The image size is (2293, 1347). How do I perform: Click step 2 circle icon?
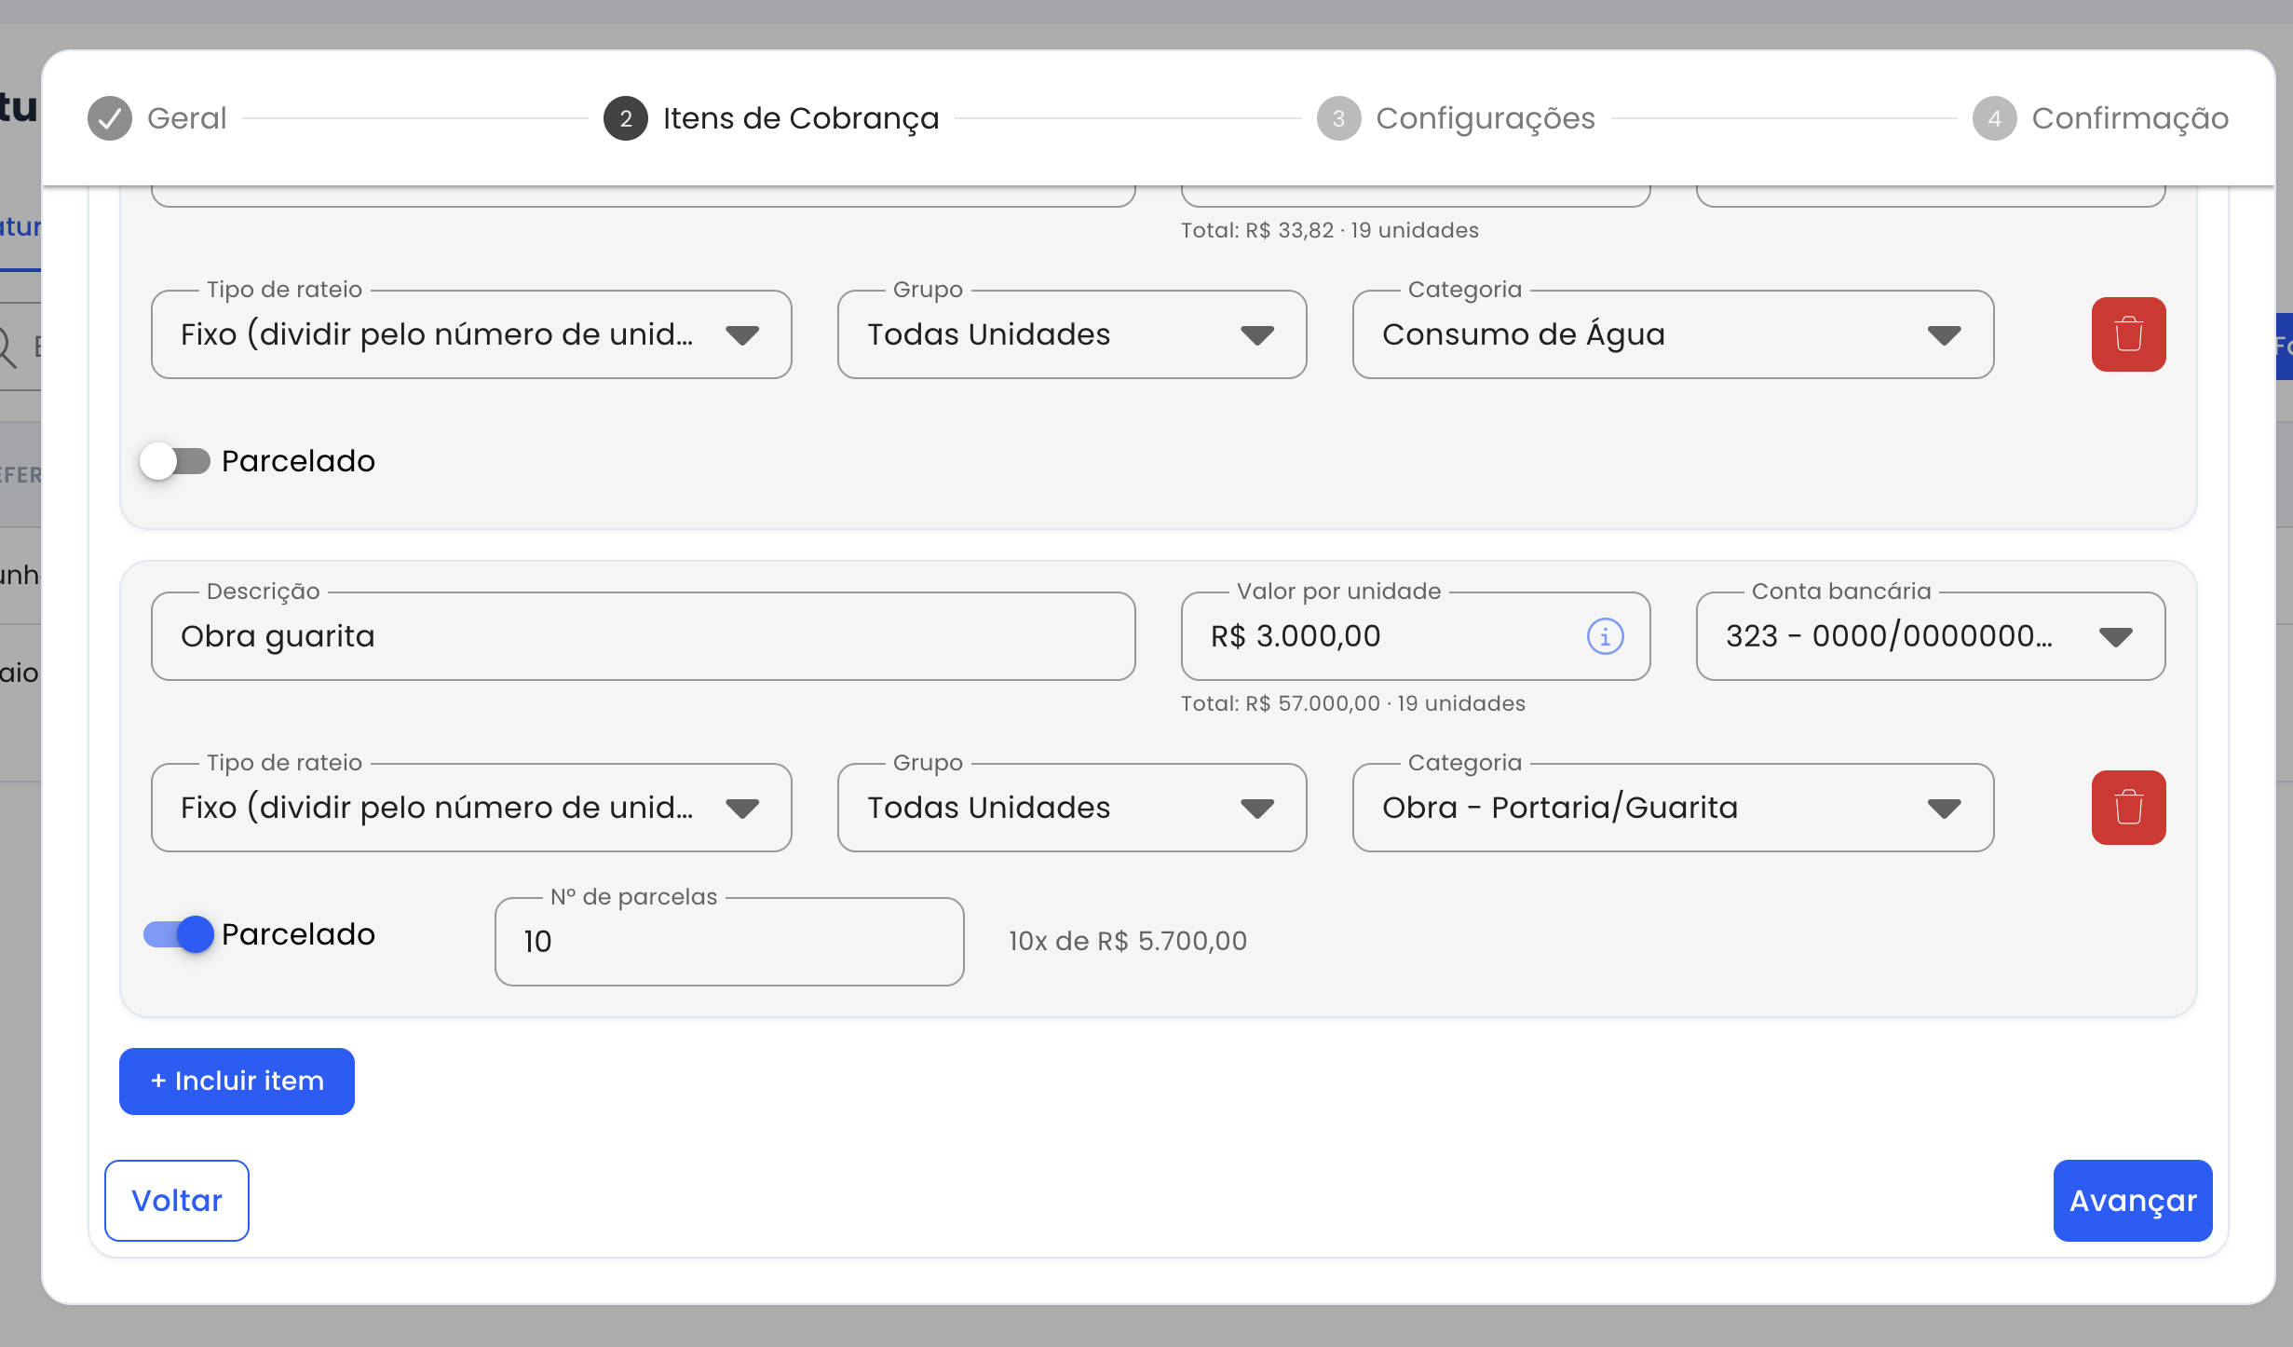626,118
